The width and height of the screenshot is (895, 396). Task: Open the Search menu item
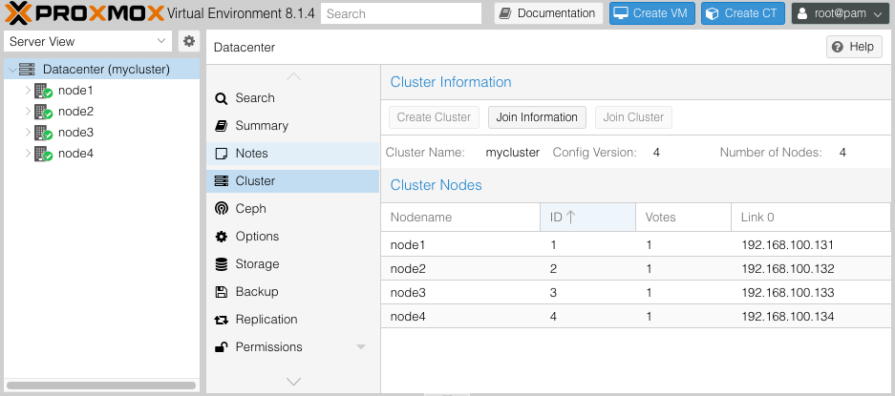pos(293,98)
